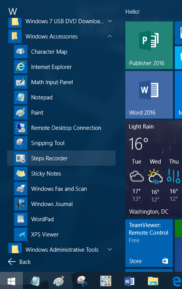Click the Character Map icon

tap(21, 52)
